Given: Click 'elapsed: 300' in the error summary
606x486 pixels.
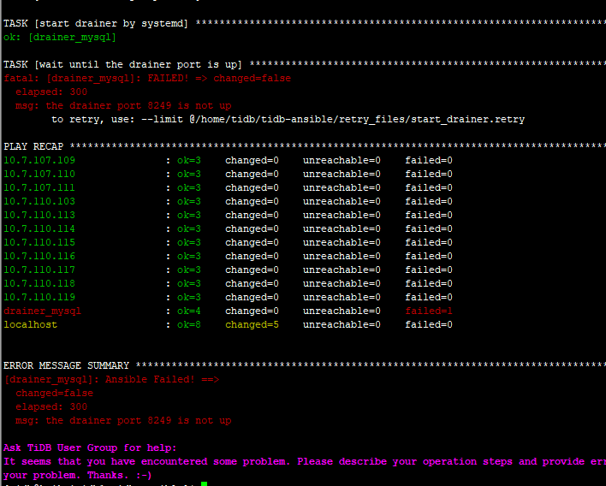Looking at the screenshot, I should point(51,407).
